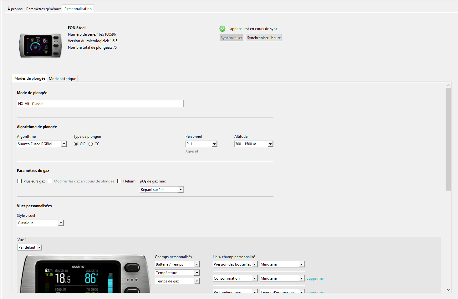
Task: Enable the Hélium checkbox
Action: 120,181
